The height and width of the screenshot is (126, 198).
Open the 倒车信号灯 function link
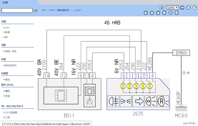(x=11, y=65)
